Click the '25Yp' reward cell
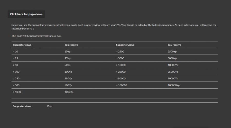231x128 pixels. (x=67, y=58)
